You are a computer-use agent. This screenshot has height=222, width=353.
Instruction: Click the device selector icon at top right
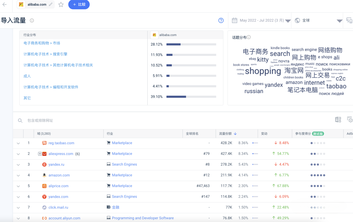pos(349,20)
